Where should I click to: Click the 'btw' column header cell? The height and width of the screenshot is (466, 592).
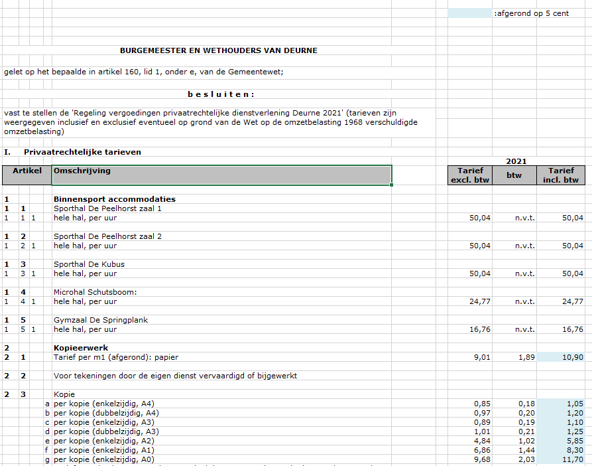(x=514, y=175)
